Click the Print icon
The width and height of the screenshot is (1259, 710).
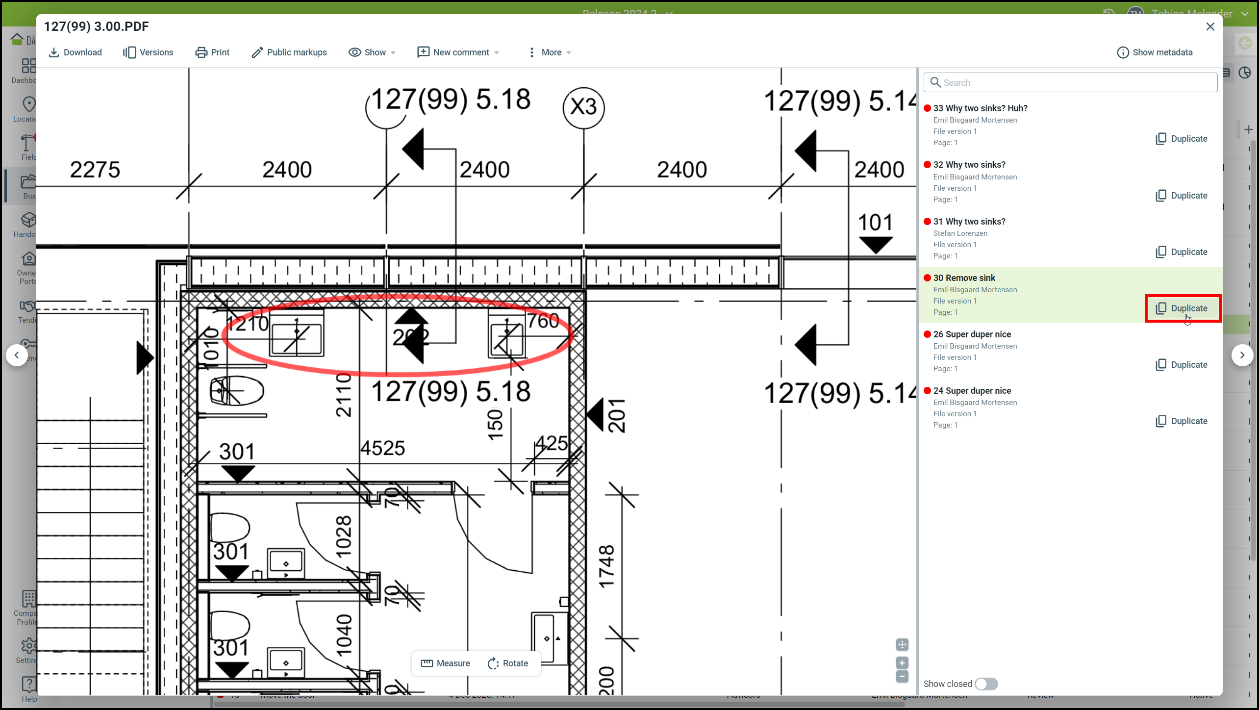point(201,52)
